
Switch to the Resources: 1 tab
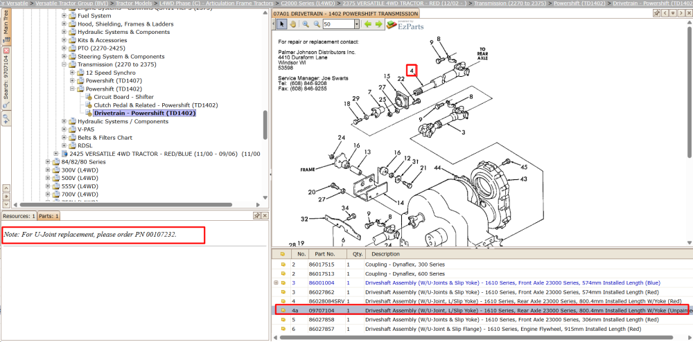tap(19, 216)
